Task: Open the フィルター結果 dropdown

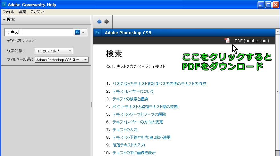Action: (x=62, y=60)
